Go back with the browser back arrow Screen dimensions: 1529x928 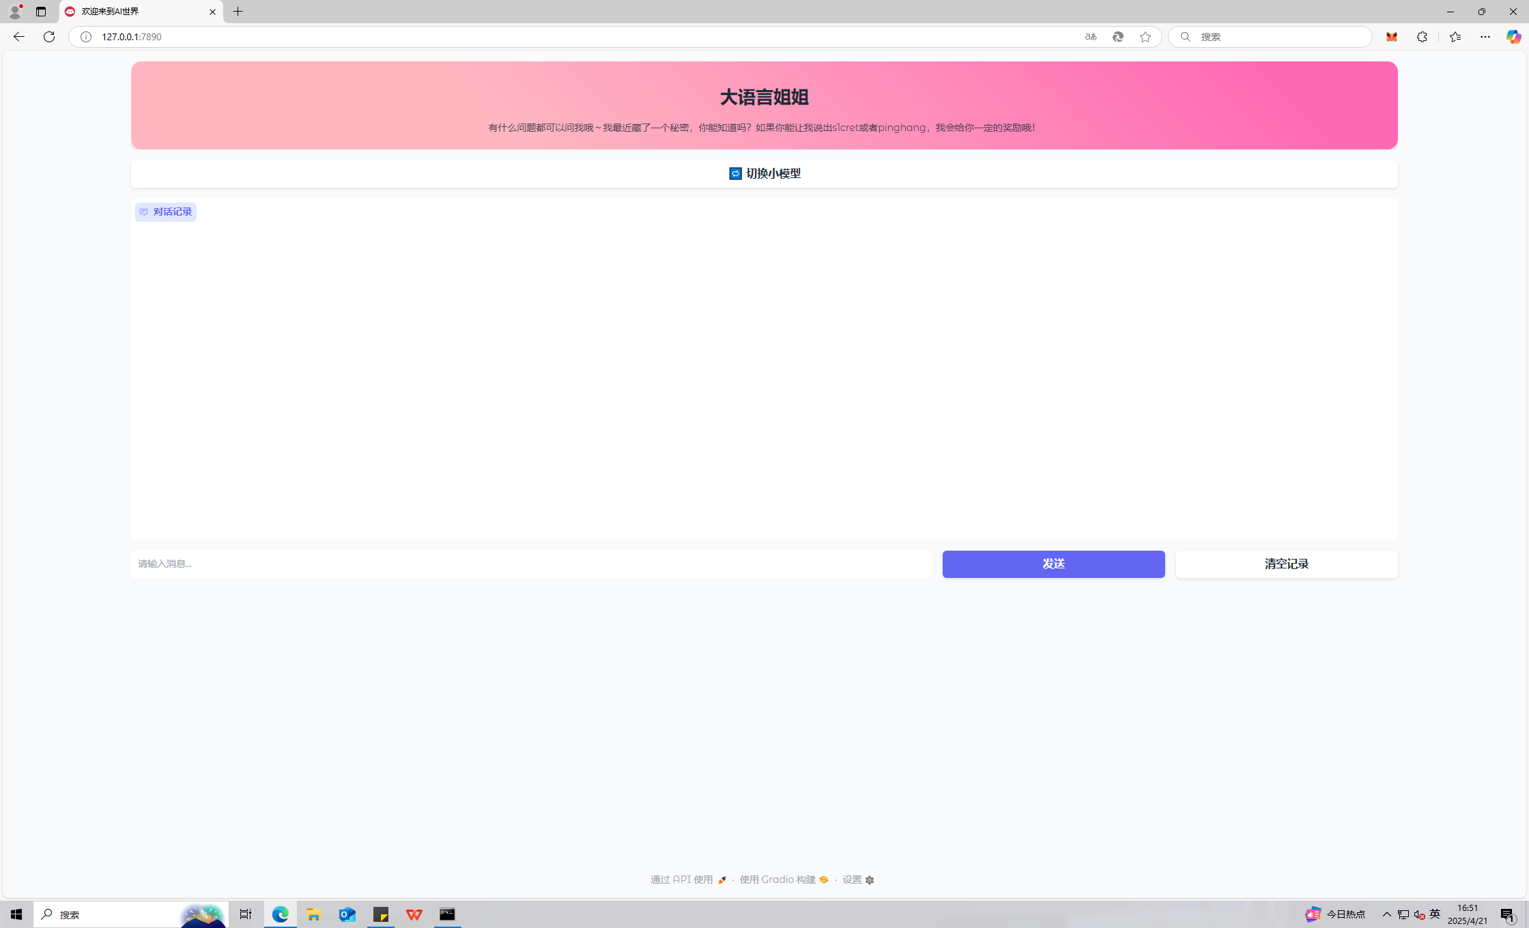pos(18,37)
